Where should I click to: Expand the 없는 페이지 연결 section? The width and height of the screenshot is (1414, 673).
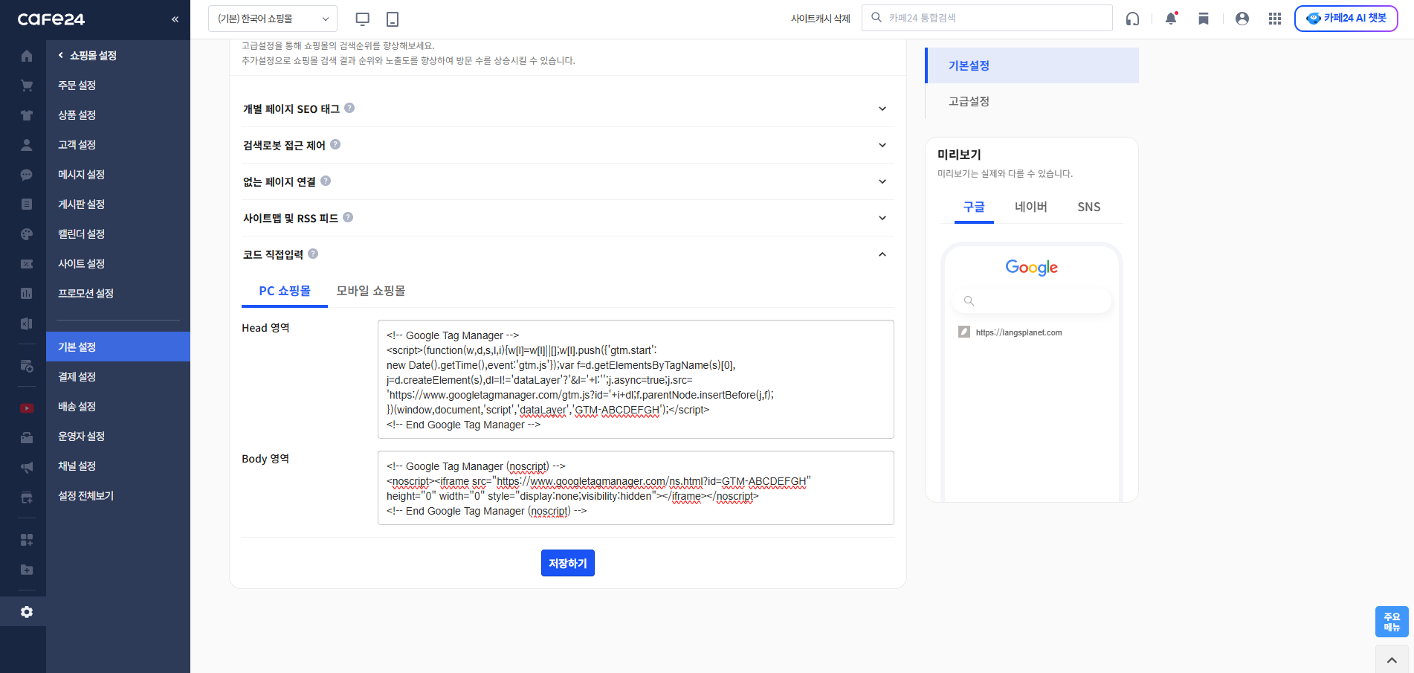click(x=882, y=181)
